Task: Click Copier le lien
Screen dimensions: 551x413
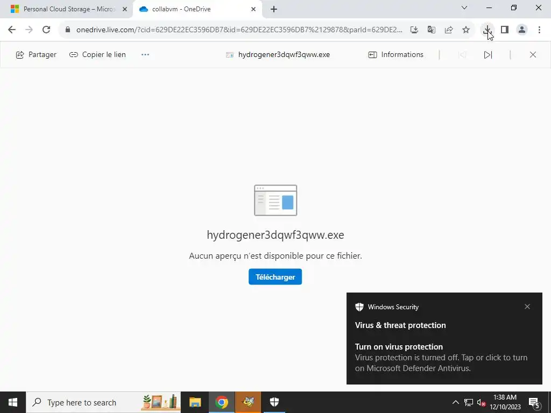Action: click(x=97, y=55)
